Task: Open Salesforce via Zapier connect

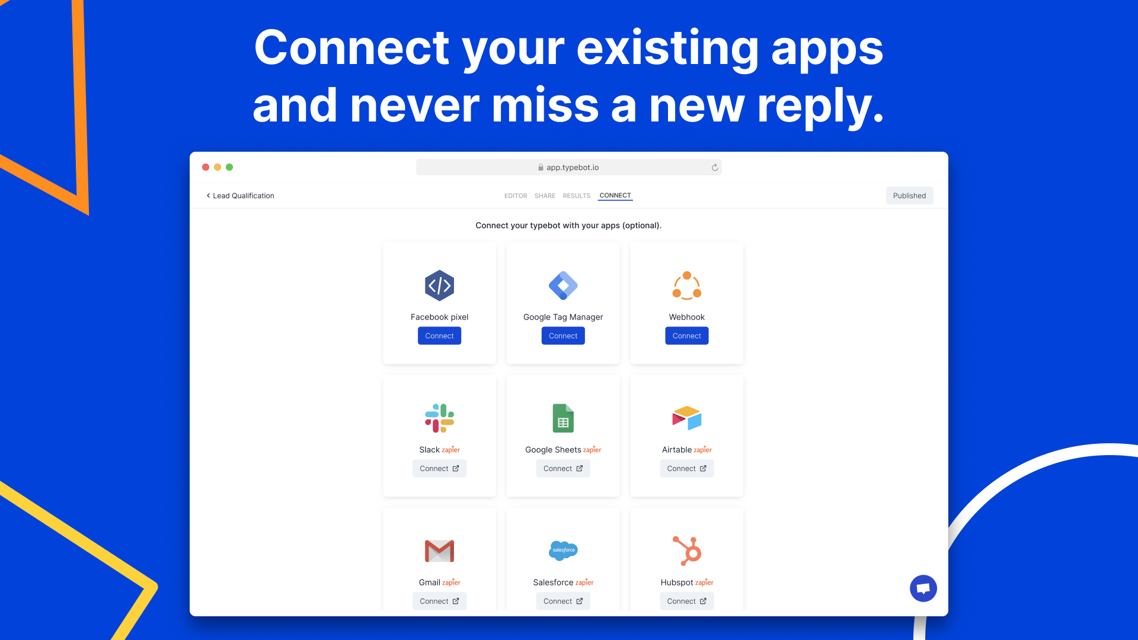Action: (562, 601)
